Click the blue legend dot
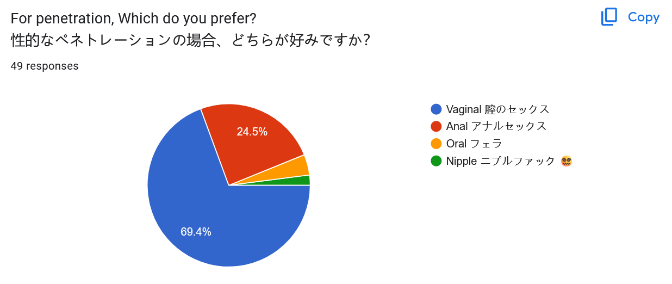 pos(436,109)
